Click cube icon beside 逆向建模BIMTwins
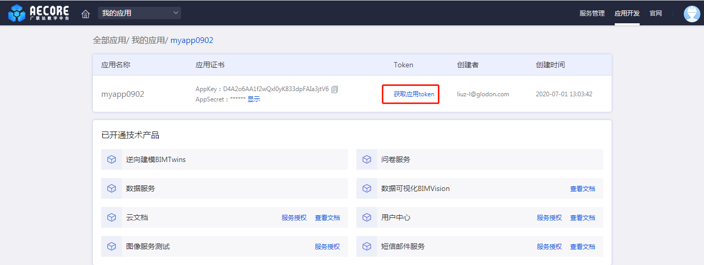This screenshot has height=265, width=704. tap(112, 159)
